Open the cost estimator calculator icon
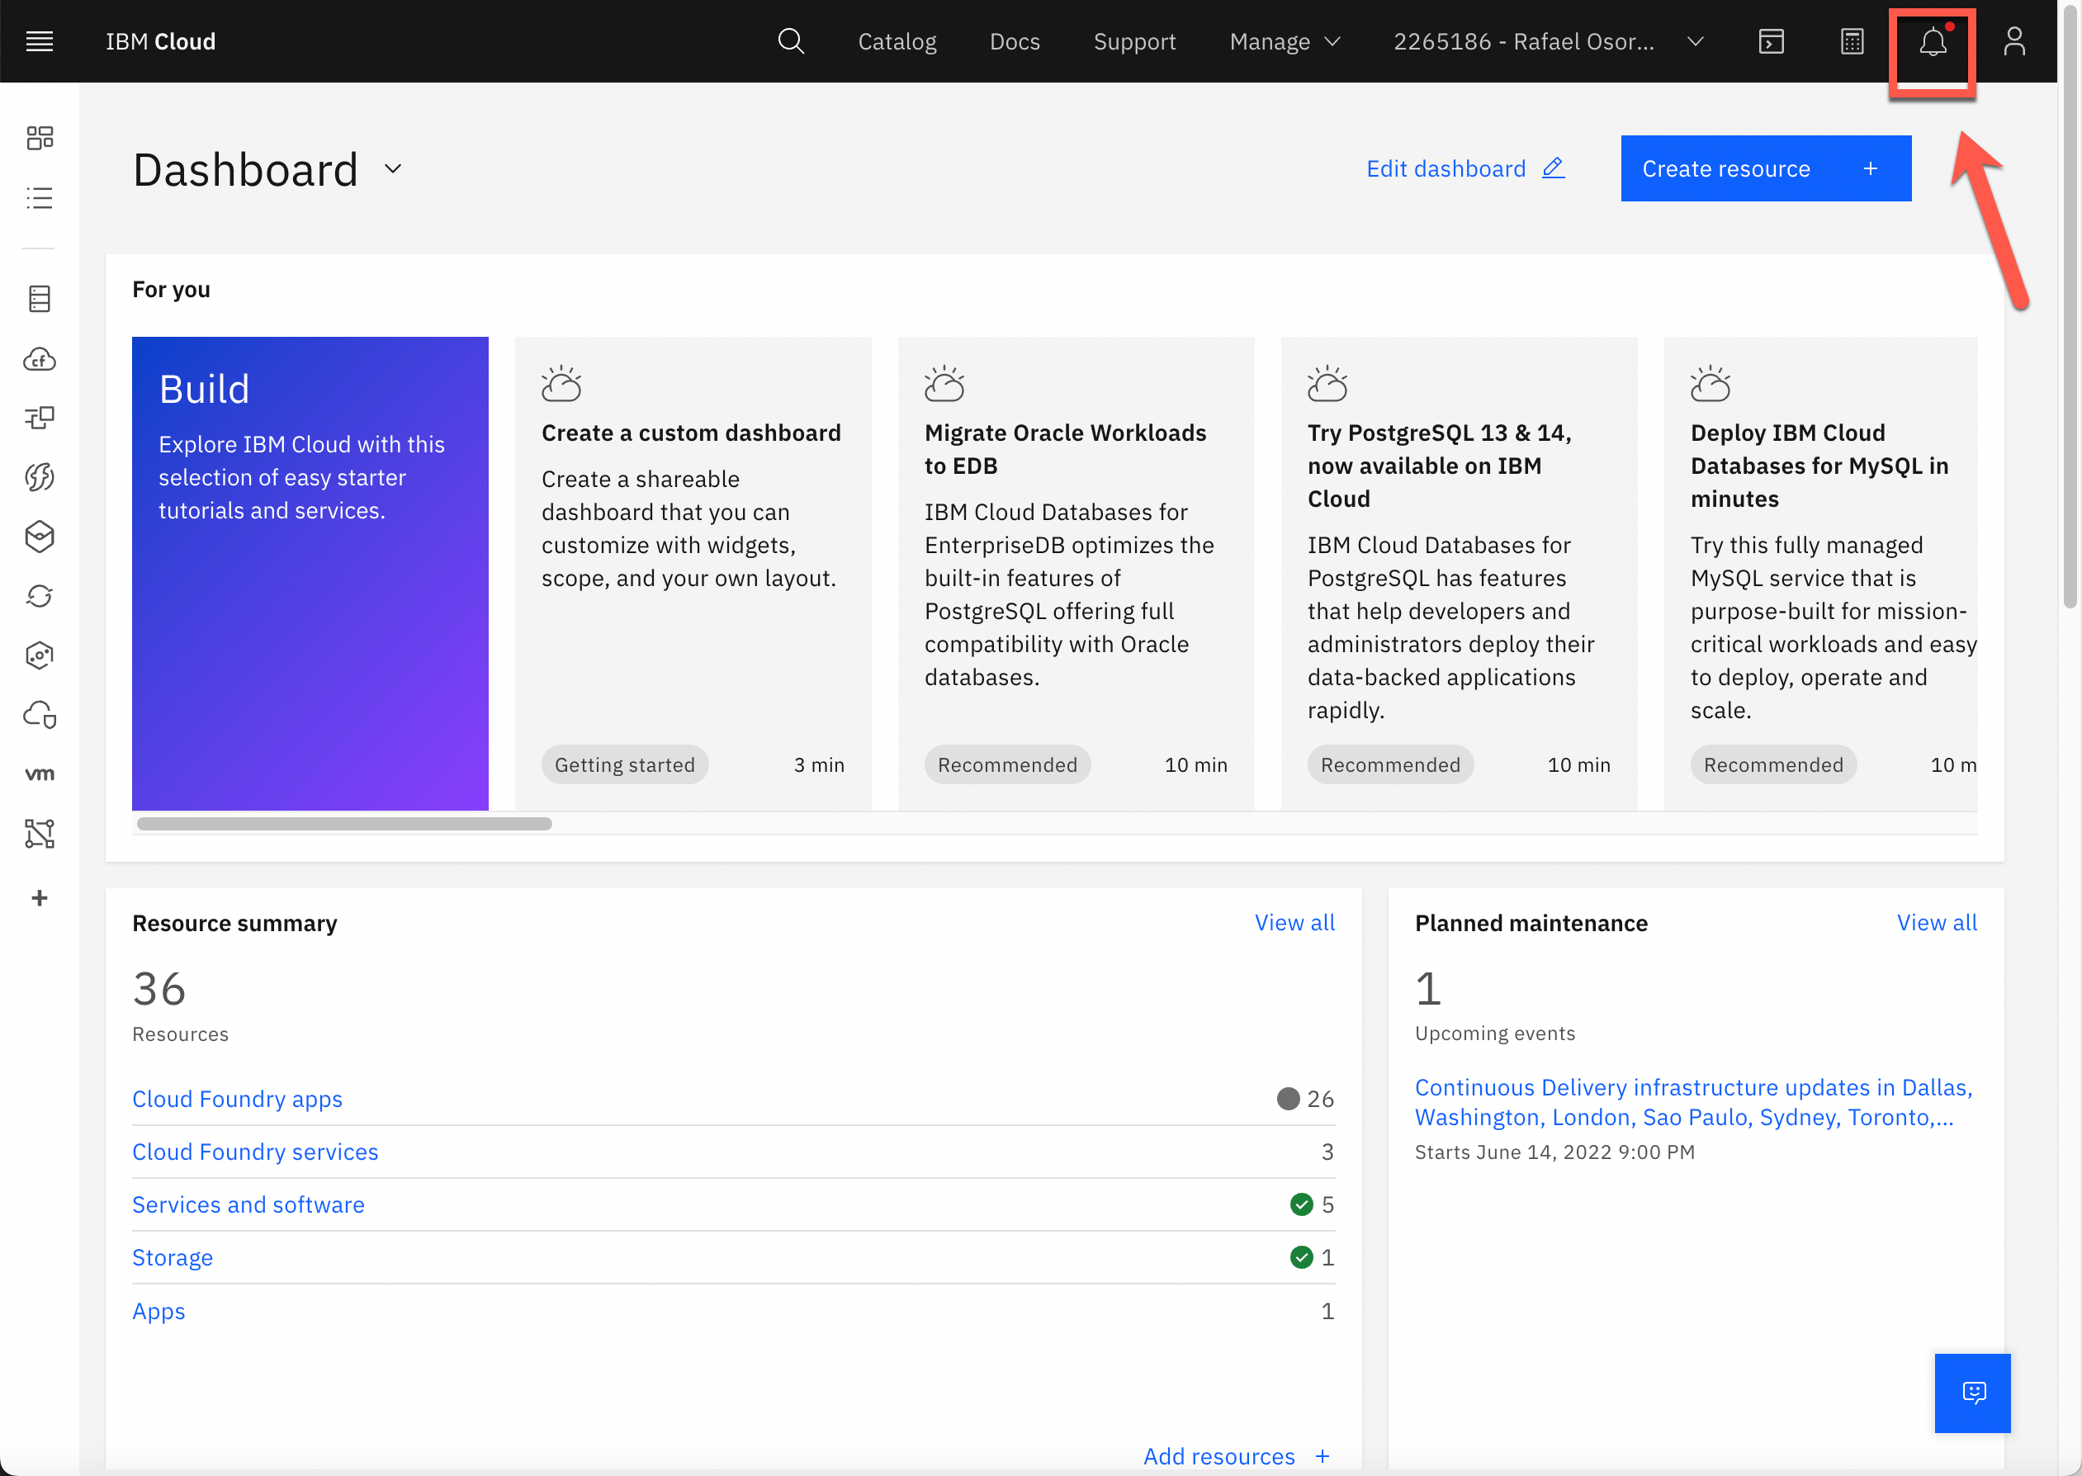Viewport: 2082px width, 1476px height. pos(1851,41)
